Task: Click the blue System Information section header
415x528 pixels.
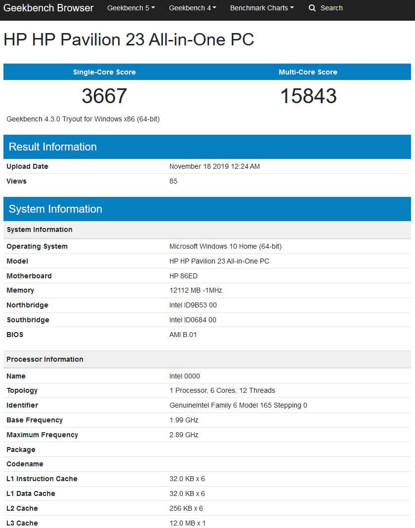Action: tap(207, 209)
